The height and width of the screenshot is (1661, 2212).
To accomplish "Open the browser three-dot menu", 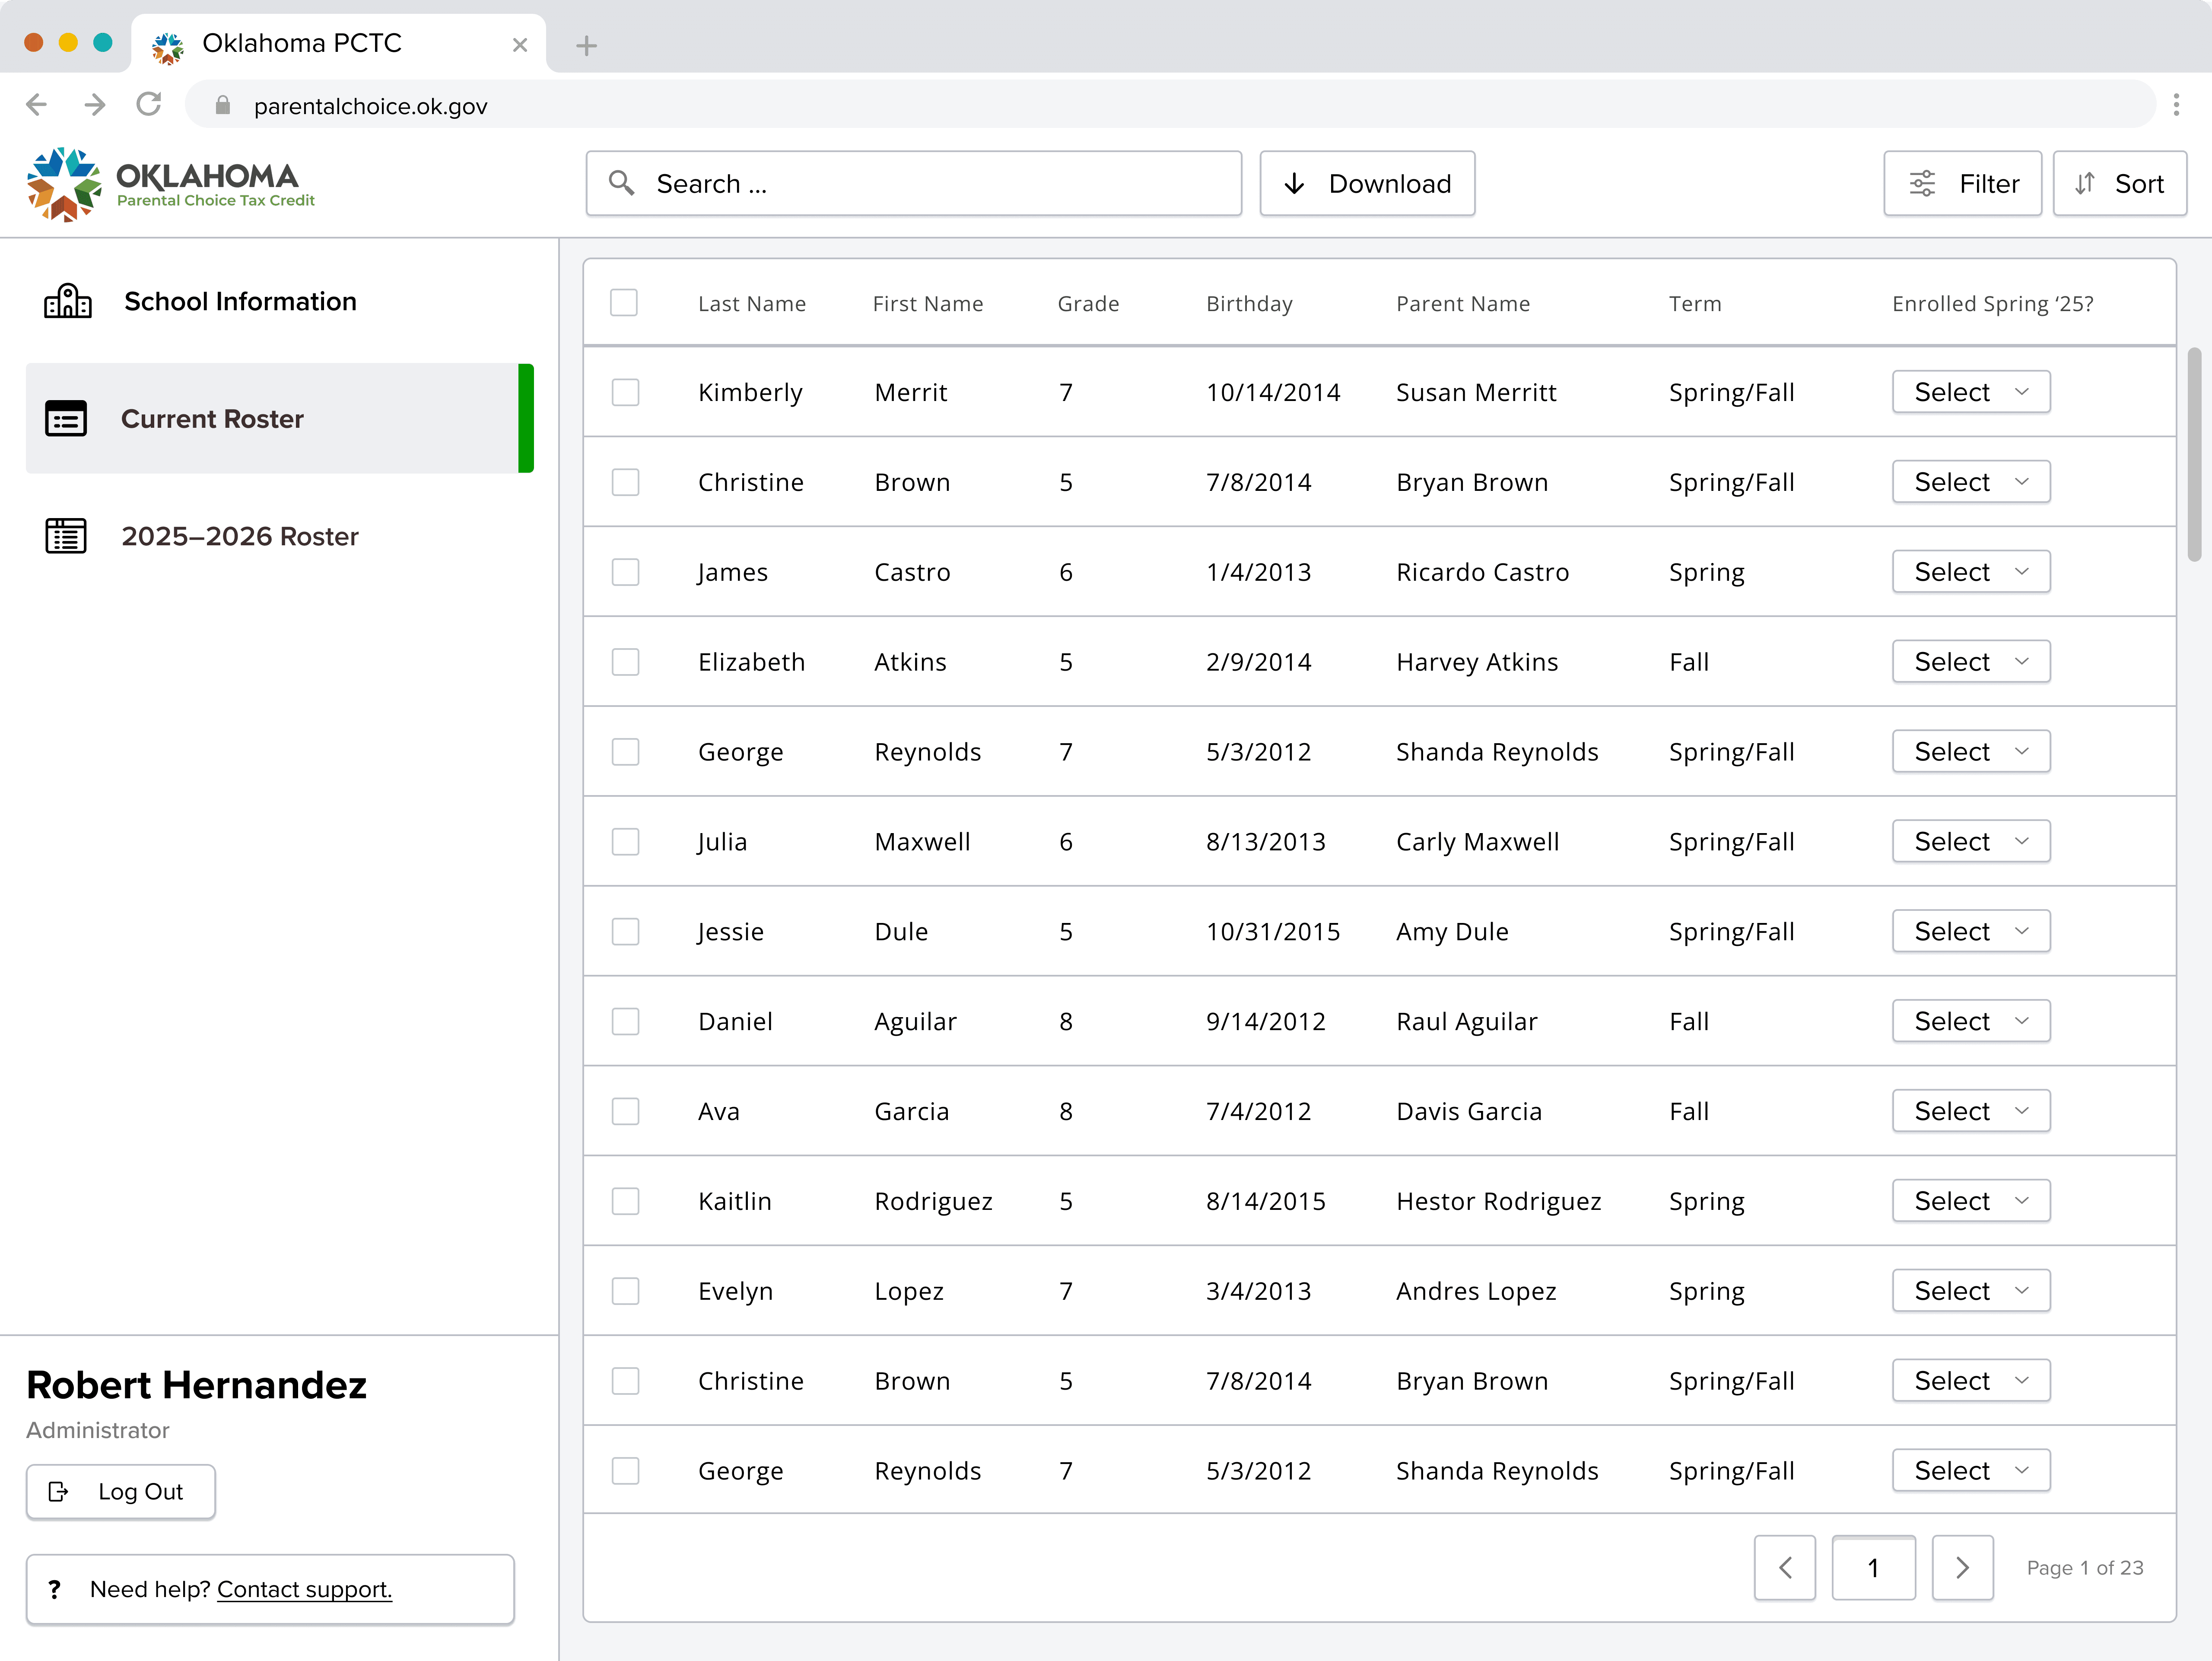I will click(2176, 105).
